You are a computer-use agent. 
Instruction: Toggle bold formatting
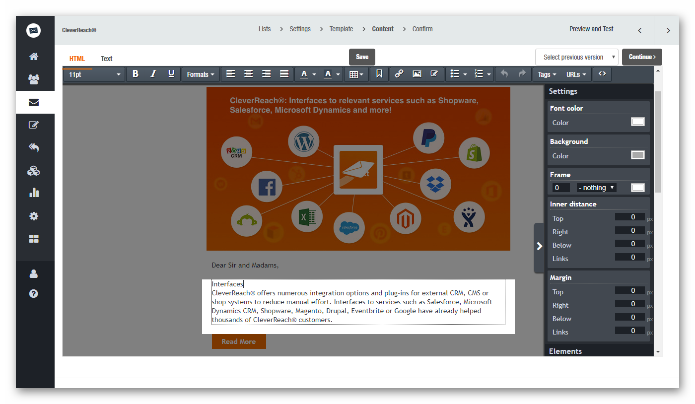136,74
